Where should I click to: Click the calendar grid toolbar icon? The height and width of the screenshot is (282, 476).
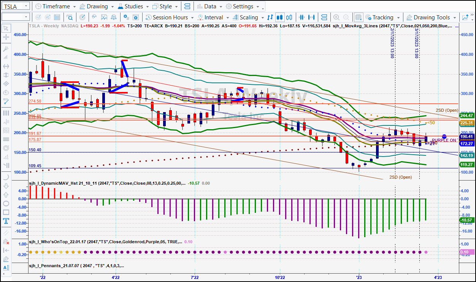(x=57, y=17)
